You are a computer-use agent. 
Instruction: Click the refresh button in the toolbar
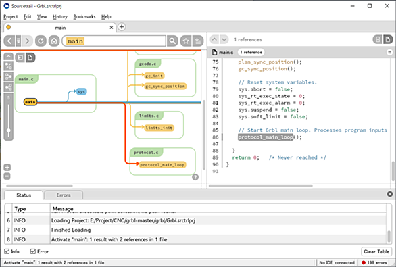point(41,41)
